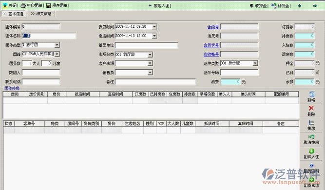Click the 取消排房 undo icon
325x190 pixels.
pyautogui.click(x=311, y=137)
